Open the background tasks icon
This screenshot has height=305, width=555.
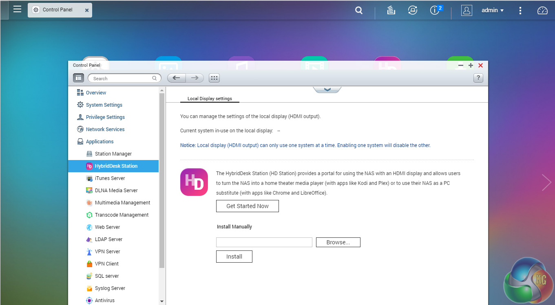click(x=391, y=11)
